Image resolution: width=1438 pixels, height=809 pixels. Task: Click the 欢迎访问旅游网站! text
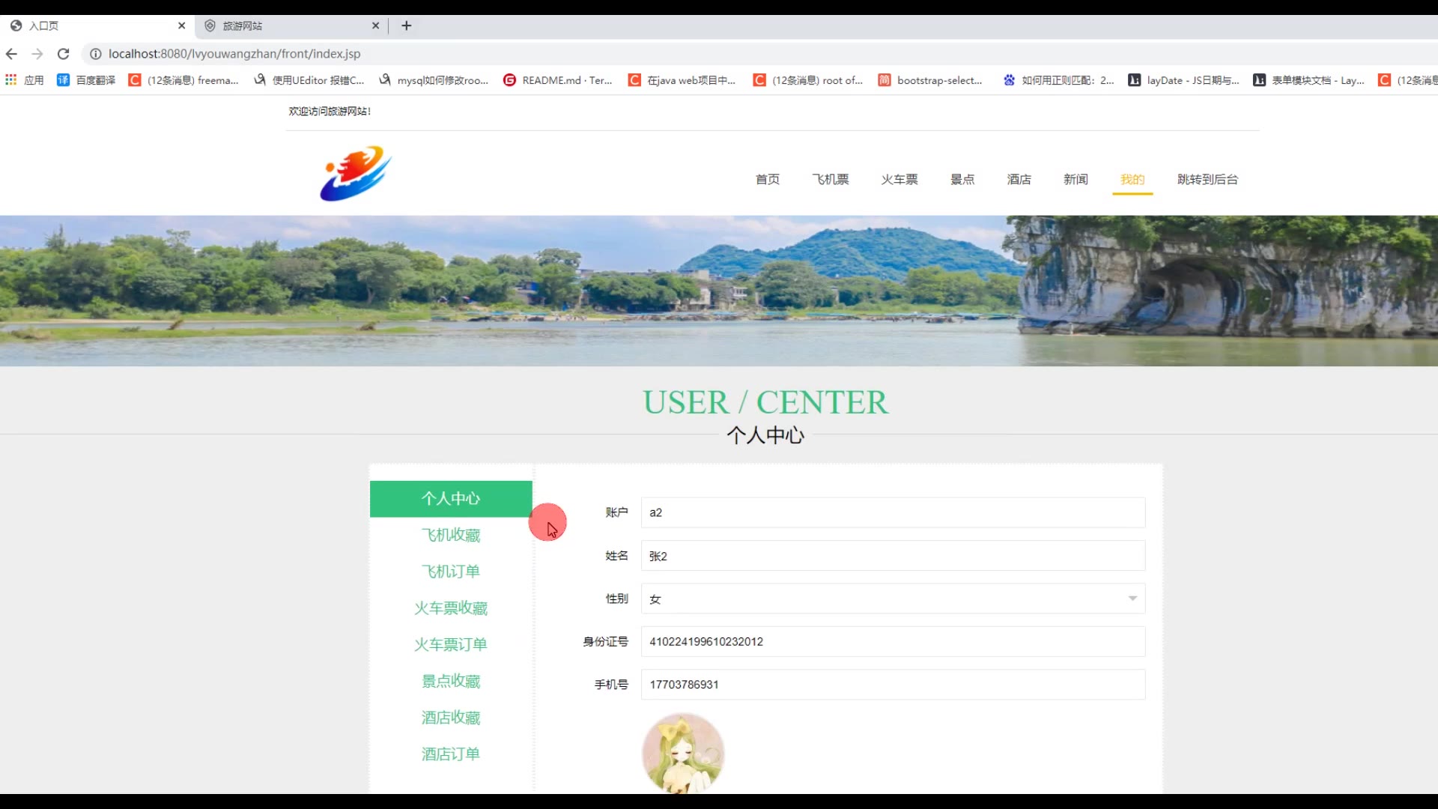(330, 111)
